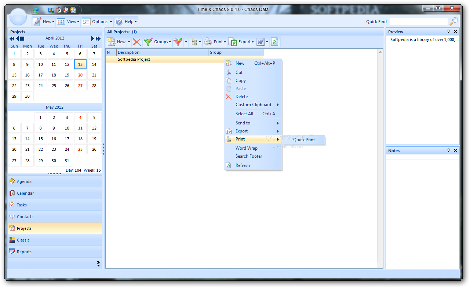Go to the next month in calendar

(x=93, y=38)
